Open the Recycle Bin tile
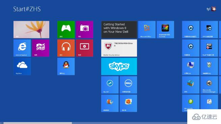The width and height of the screenshot is (221, 124). point(209,67)
